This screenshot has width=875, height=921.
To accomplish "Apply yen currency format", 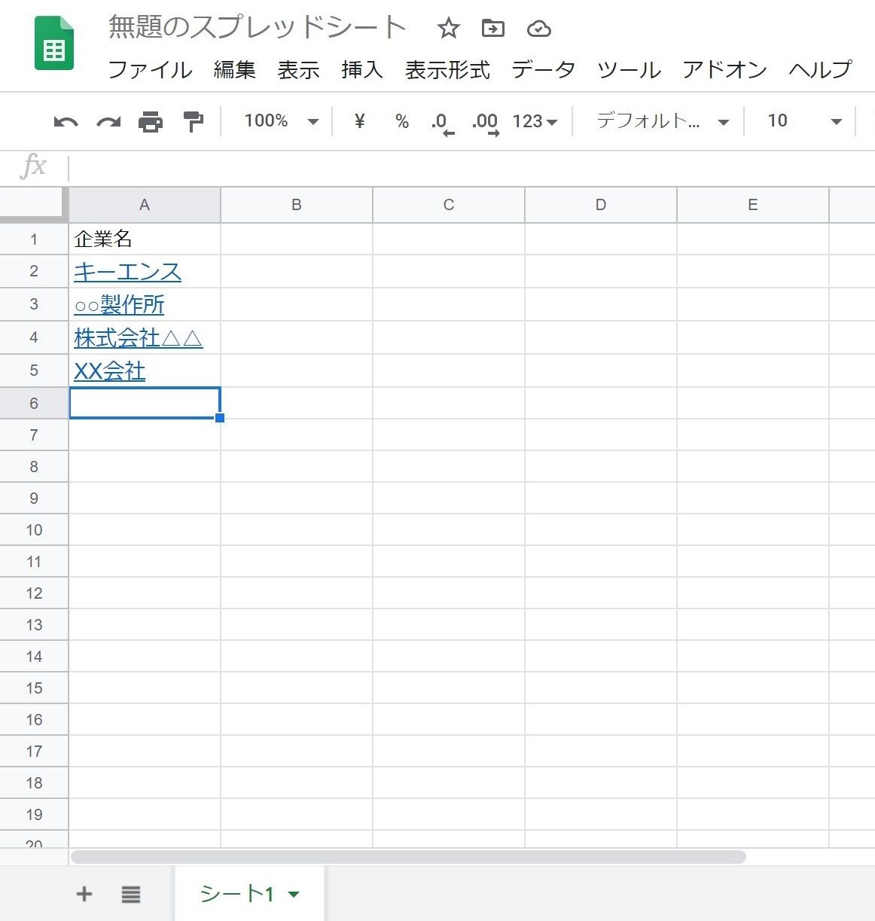I will tap(359, 121).
